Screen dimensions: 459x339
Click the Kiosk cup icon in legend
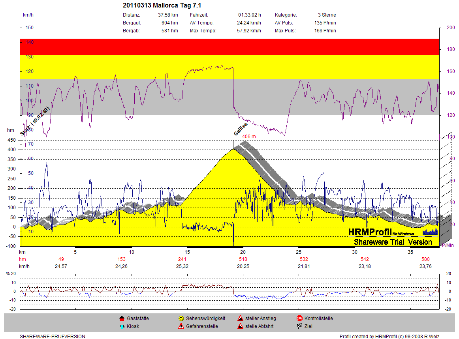tap(122, 326)
